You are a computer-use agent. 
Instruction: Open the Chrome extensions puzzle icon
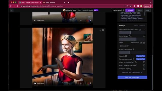(x=135, y=6)
